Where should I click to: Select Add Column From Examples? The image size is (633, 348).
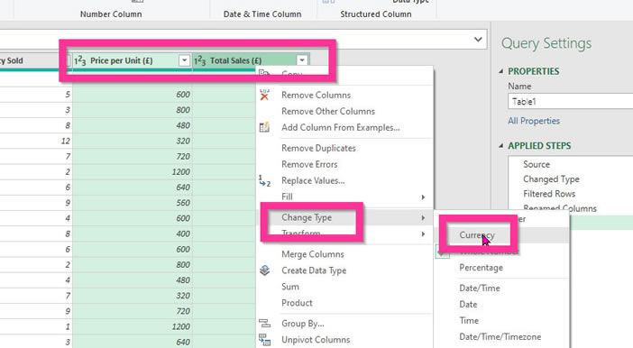click(x=341, y=128)
